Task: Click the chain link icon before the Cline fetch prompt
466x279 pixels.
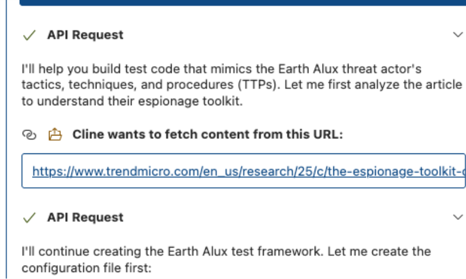Action: tap(27, 135)
